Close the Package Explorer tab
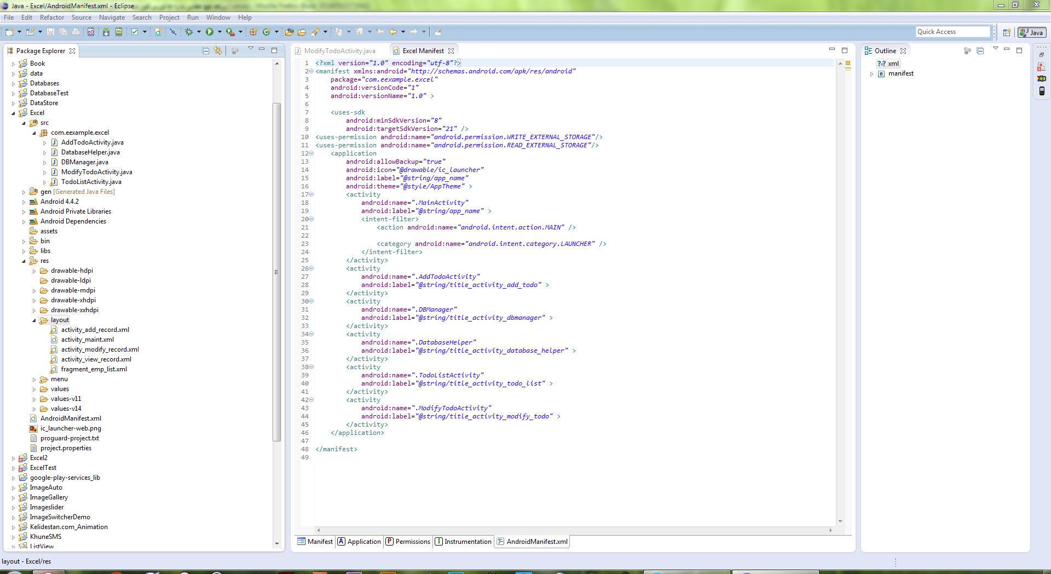Image resolution: width=1051 pixels, height=574 pixels. click(x=72, y=50)
